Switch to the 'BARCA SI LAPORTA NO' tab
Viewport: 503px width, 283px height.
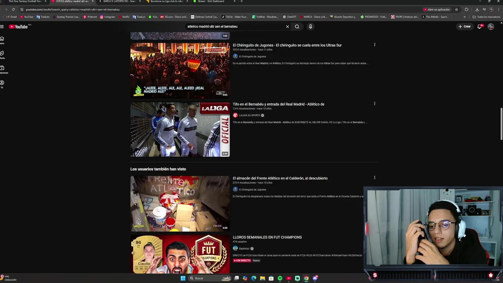(x=119, y=1)
